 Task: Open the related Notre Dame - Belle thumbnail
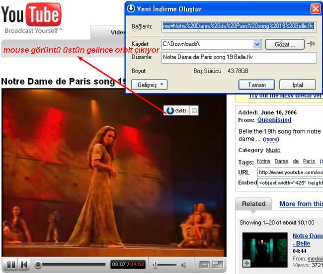[x=265, y=250]
